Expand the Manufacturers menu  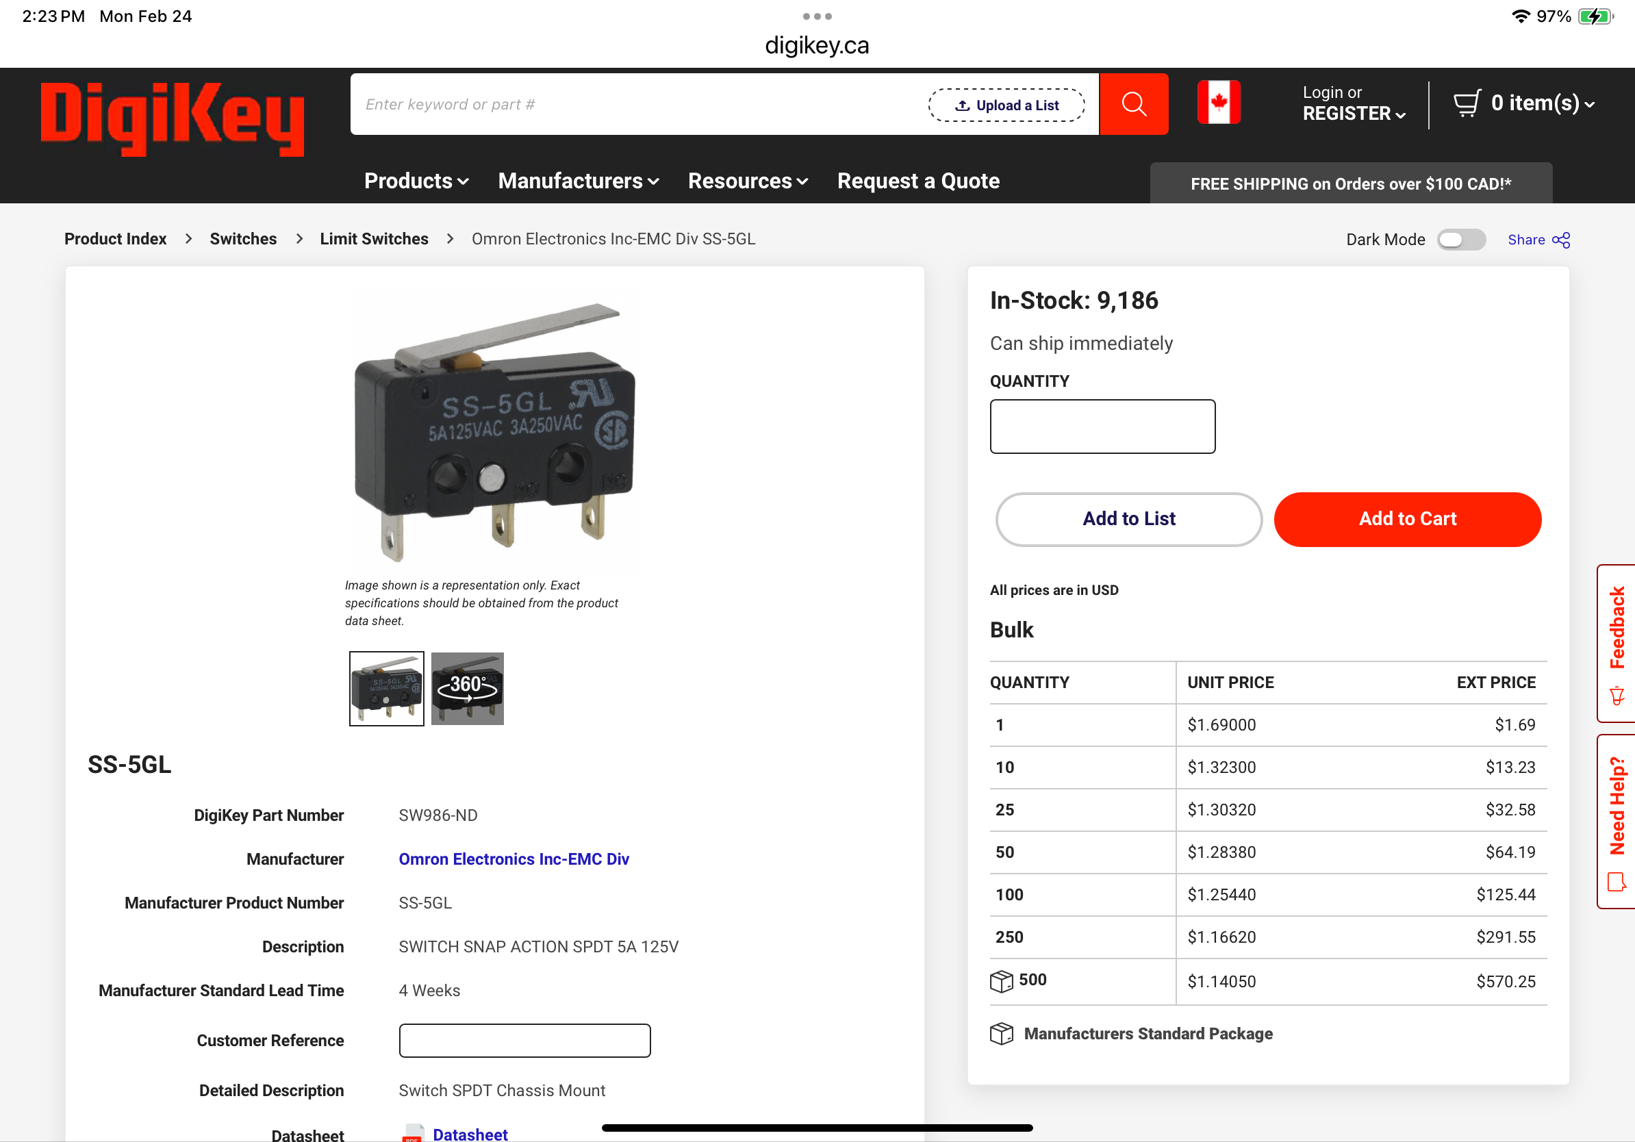579,181
